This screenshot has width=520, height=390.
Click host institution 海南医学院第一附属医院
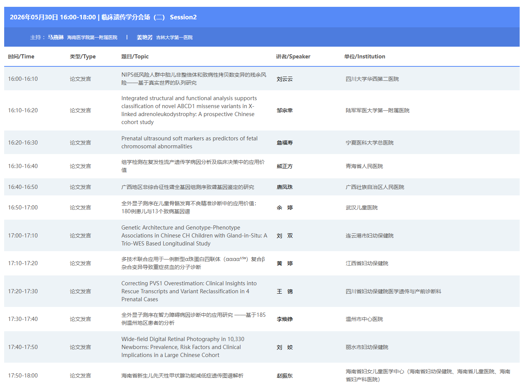tap(92, 38)
